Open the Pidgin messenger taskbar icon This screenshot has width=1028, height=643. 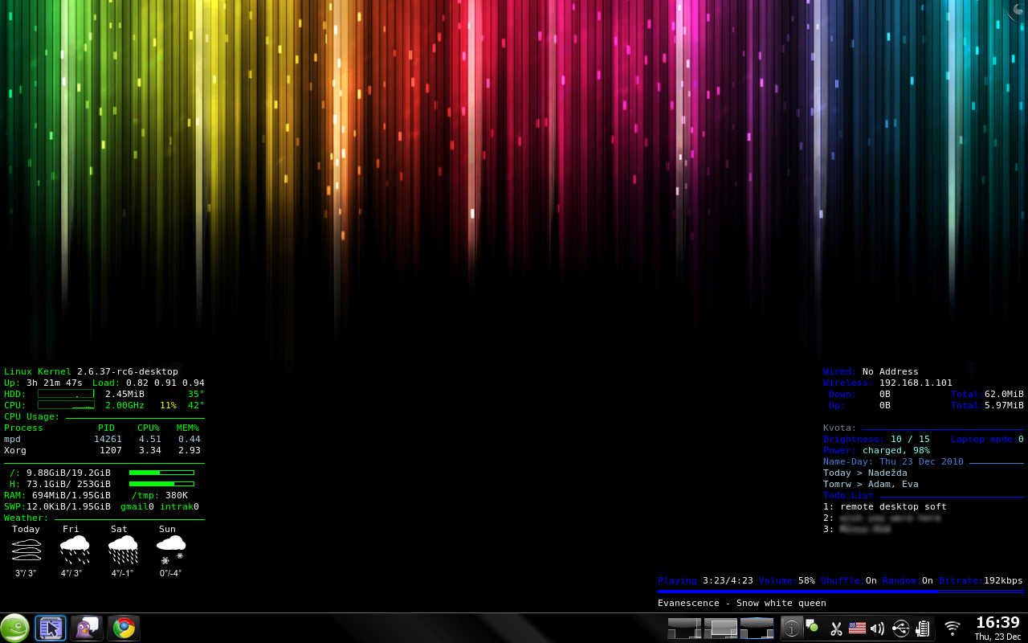[87, 628]
